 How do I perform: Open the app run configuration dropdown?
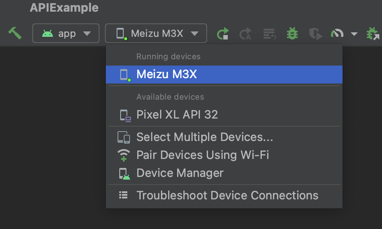click(x=66, y=33)
